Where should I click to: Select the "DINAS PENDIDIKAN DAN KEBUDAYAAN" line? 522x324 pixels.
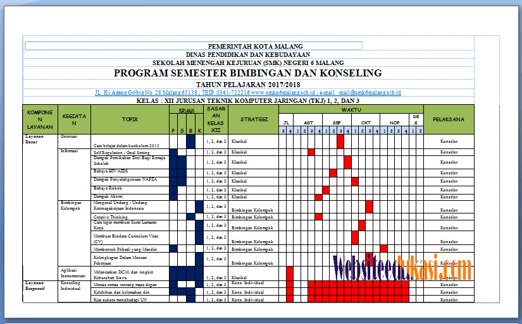248,54
